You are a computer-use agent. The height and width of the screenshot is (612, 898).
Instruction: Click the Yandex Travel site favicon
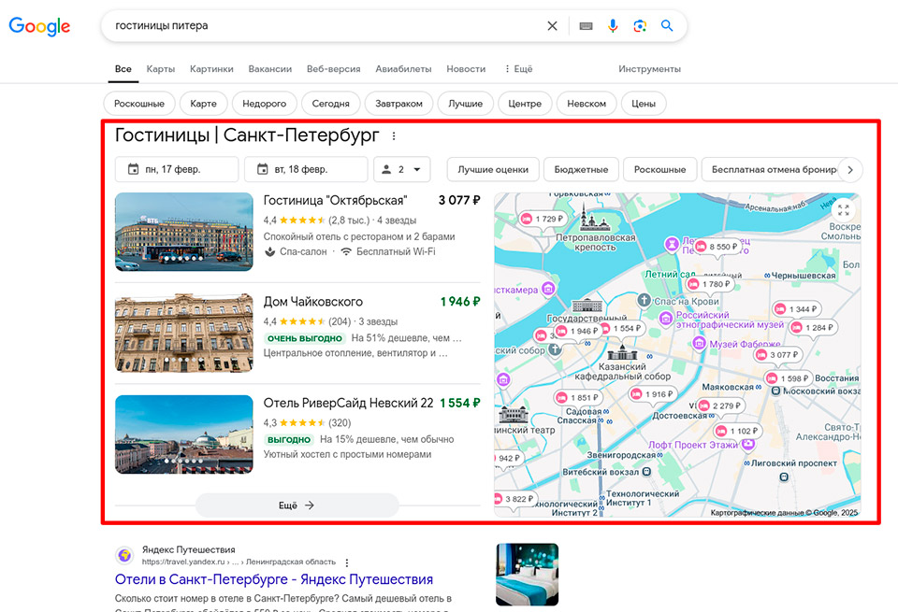point(124,555)
